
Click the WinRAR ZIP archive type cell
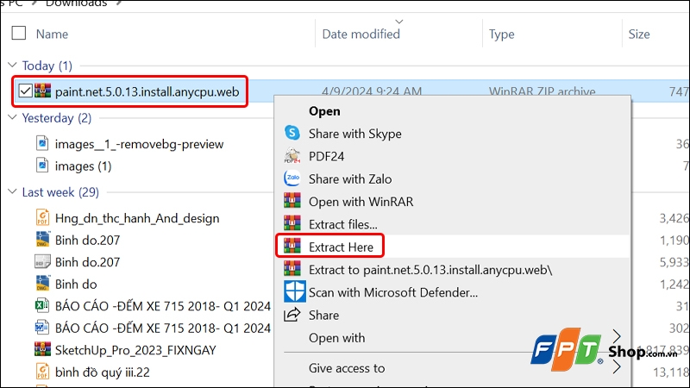(542, 91)
